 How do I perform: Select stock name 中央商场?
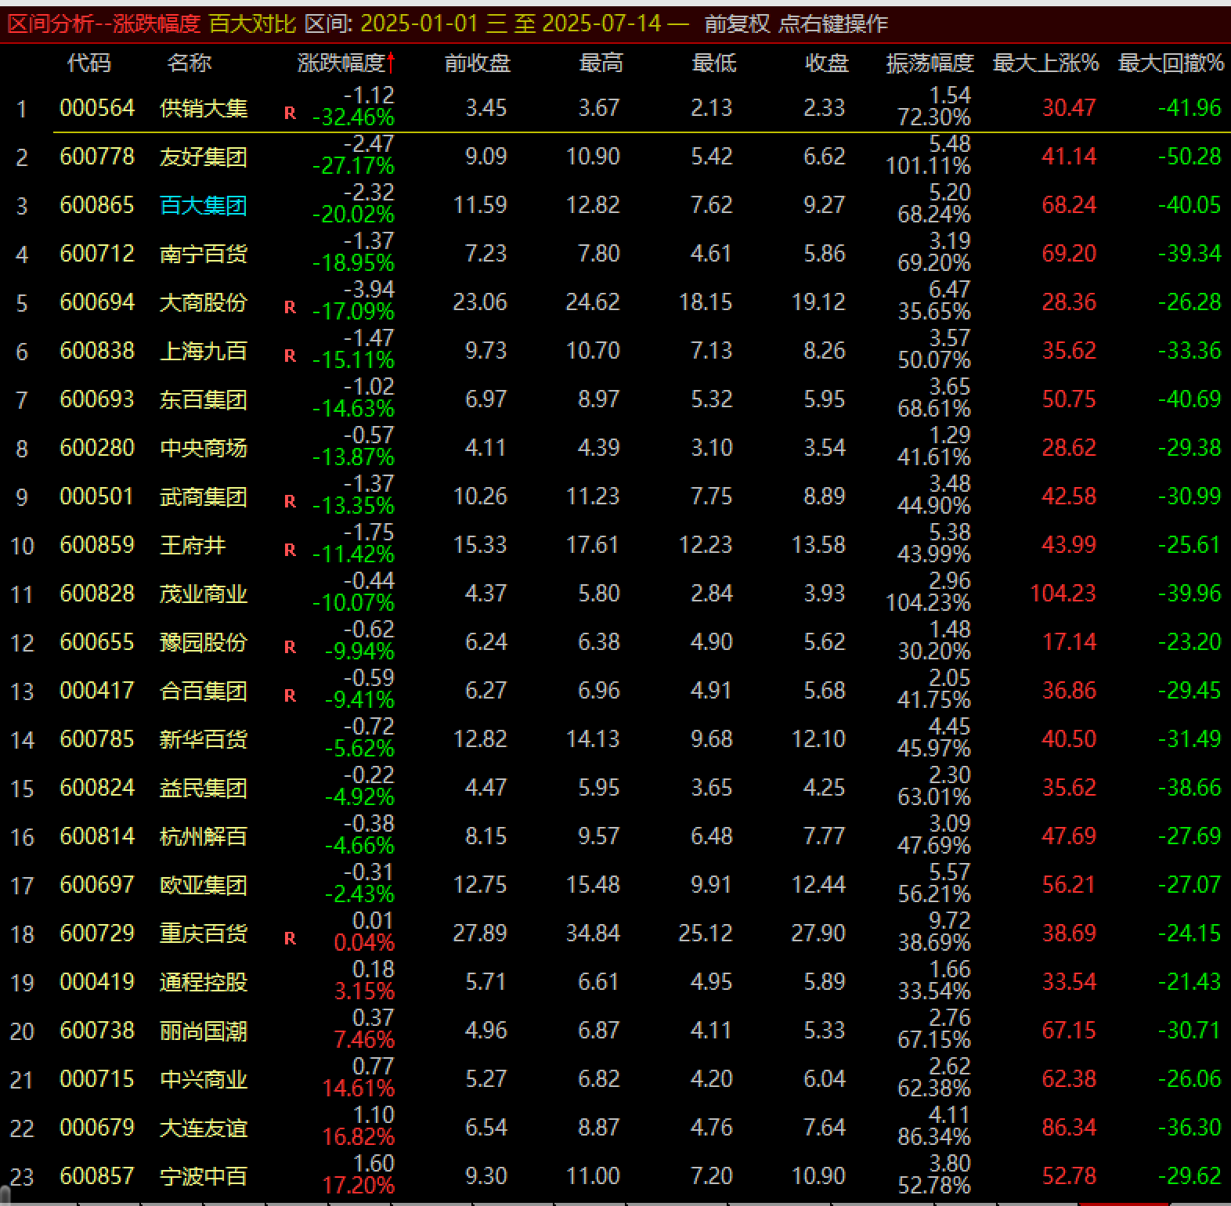(x=204, y=448)
